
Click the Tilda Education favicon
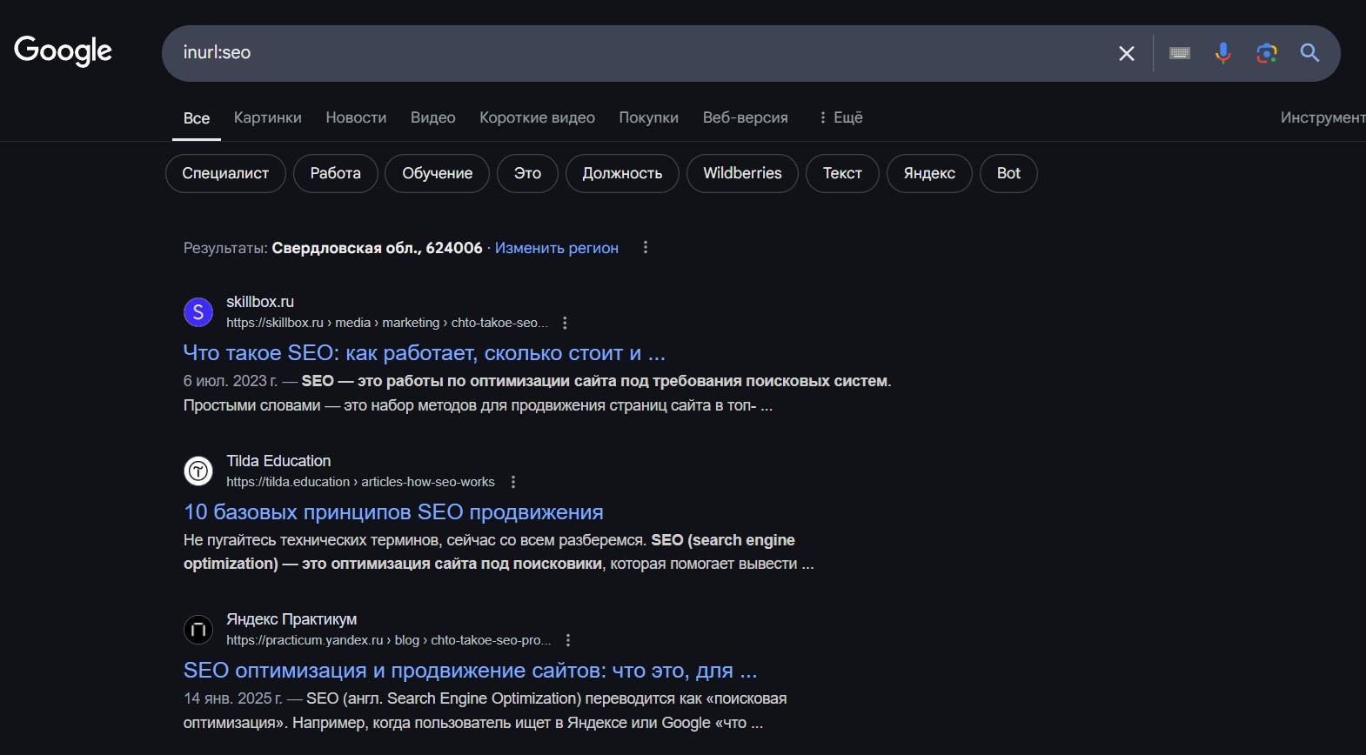(x=198, y=471)
